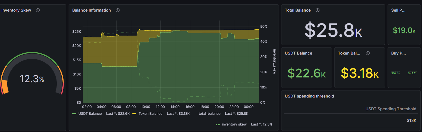Toggle the Token Balance series in the legend
422x132 pixels.
coord(150,114)
